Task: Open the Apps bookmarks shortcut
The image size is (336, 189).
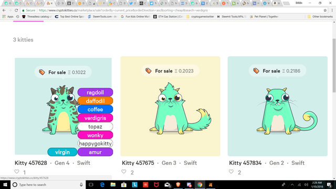Action: (8, 16)
